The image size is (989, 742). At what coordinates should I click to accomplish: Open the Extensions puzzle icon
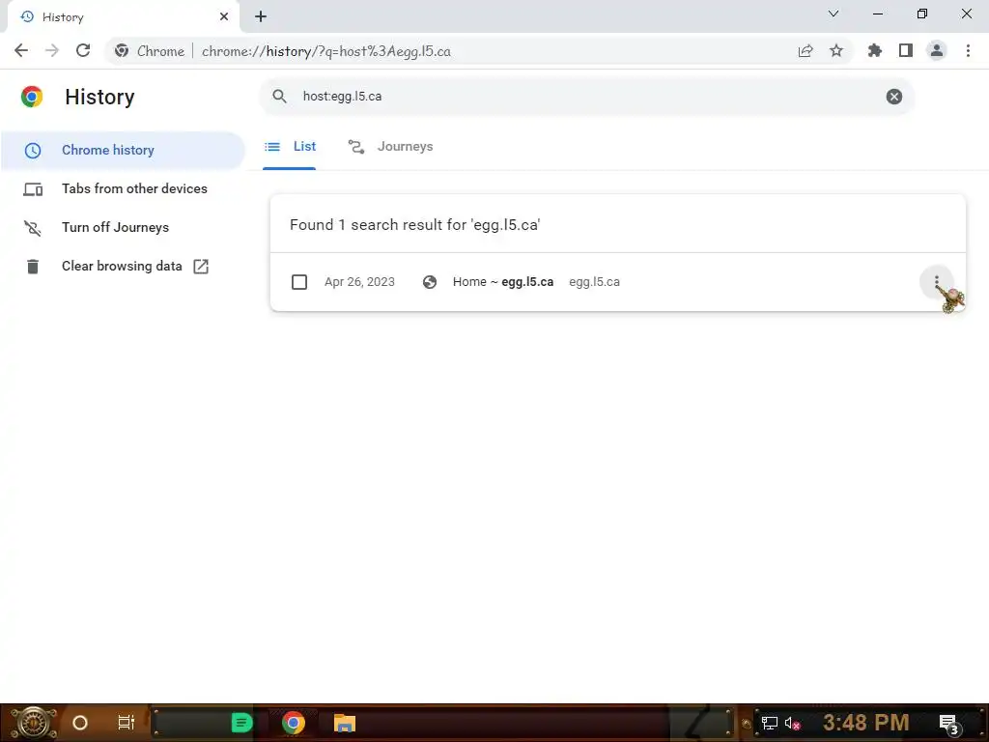point(875,51)
